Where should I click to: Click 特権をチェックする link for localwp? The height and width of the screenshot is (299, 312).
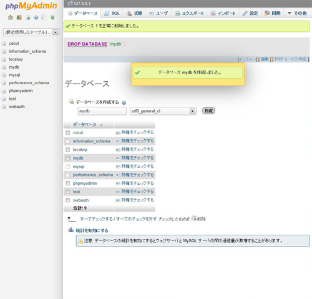coord(137,149)
